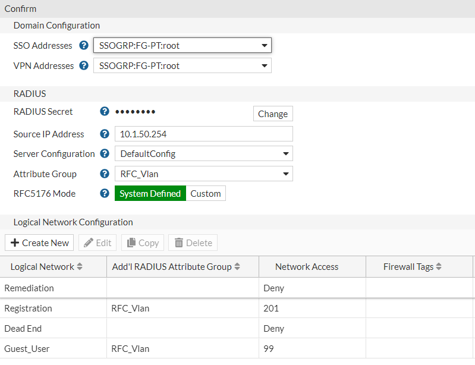475x365 pixels.
Task: Select the Guest_User logical network row
Action: [x=27, y=348]
